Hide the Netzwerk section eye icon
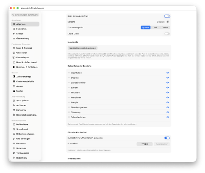This screenshot has width=205, height=173. [x=168, y=93]
